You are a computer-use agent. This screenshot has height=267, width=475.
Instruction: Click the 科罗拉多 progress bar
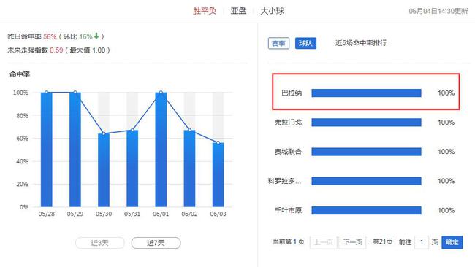[367, 181]
